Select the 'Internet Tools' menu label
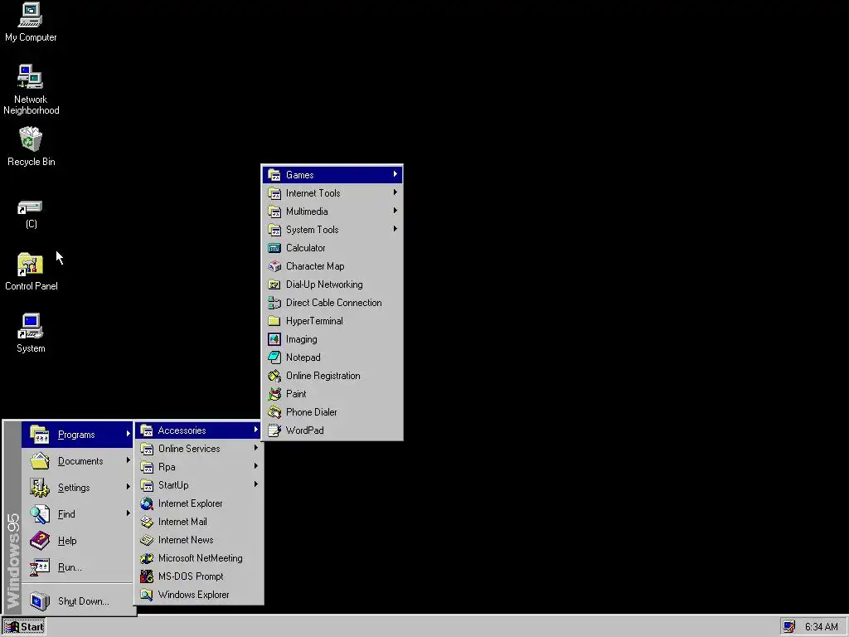This screenshot has height=637, width=849. click(x=313, y=193)
